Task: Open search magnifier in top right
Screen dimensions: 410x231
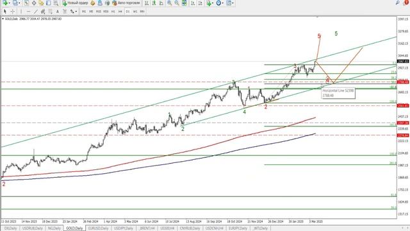Action: coord(397,3)
